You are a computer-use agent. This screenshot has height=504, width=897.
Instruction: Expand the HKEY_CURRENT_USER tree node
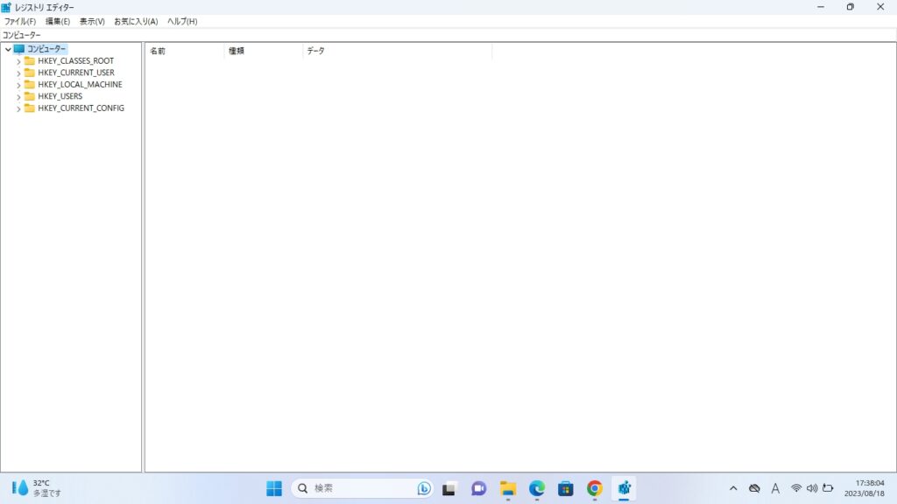pyautogui.click(x=18, y=73)
